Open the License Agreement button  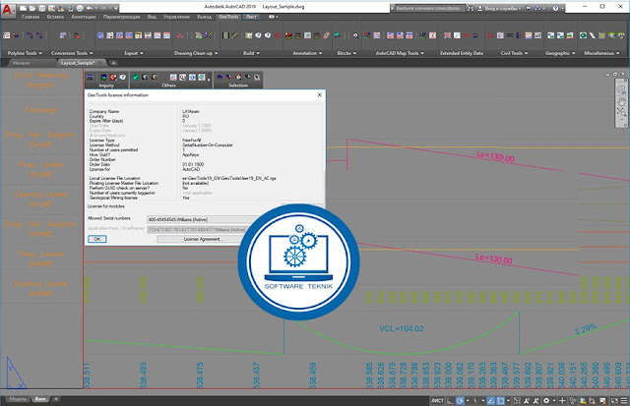(x=202, y=239)
